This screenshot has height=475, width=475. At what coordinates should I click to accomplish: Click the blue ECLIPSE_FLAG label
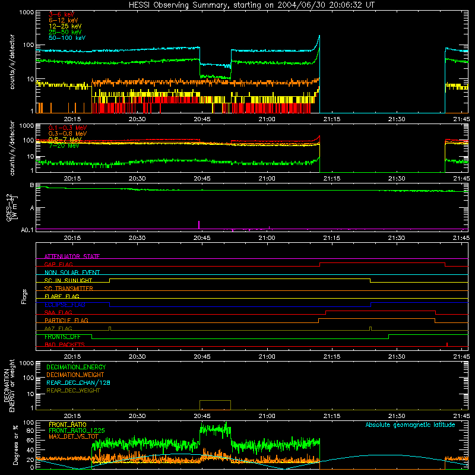pyautogui.click(x=65, y=305)
